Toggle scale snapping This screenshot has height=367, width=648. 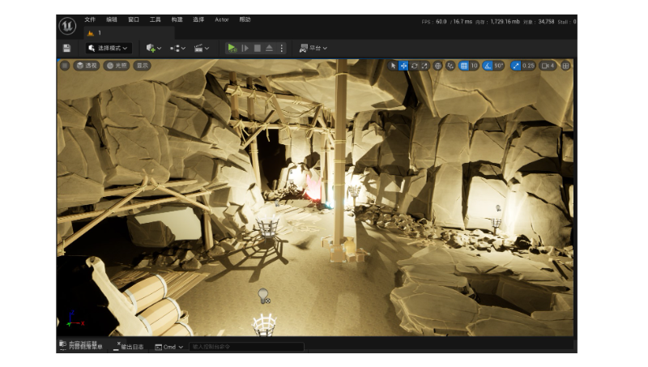click(516, 66)
